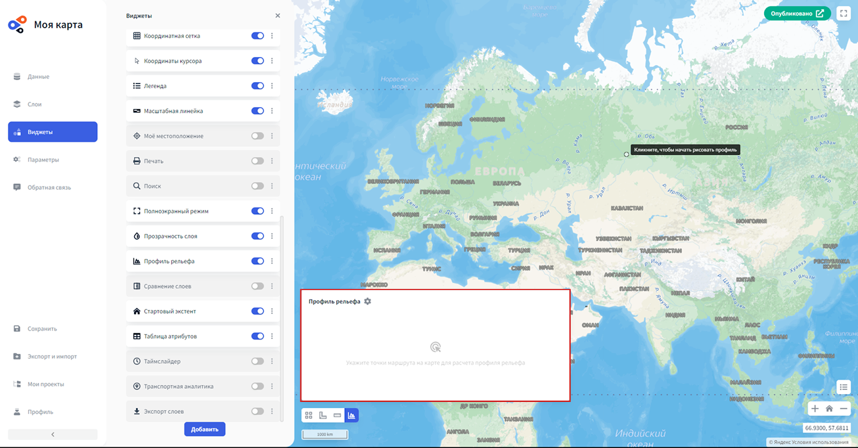
Task: Click the Транспортная аналитика widget row
Action: coord(203,386)
